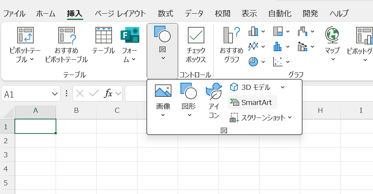The image size is (373, 194).
Task: Open おすすめグラフ recommended charts
Action: [x=231, y=45]
